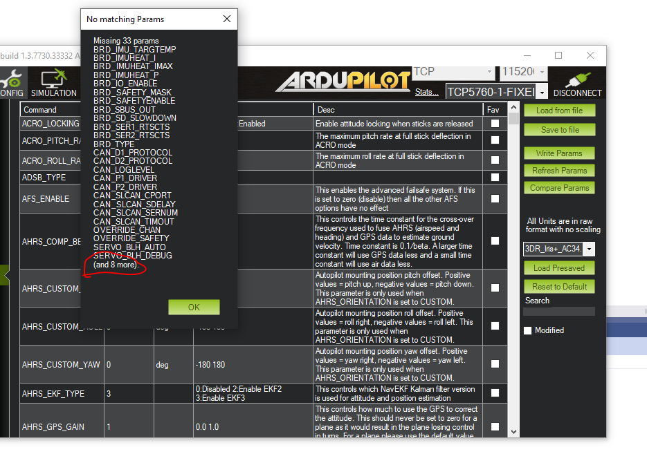
Task: Click Save to file button
Action: tap(560, 130)
